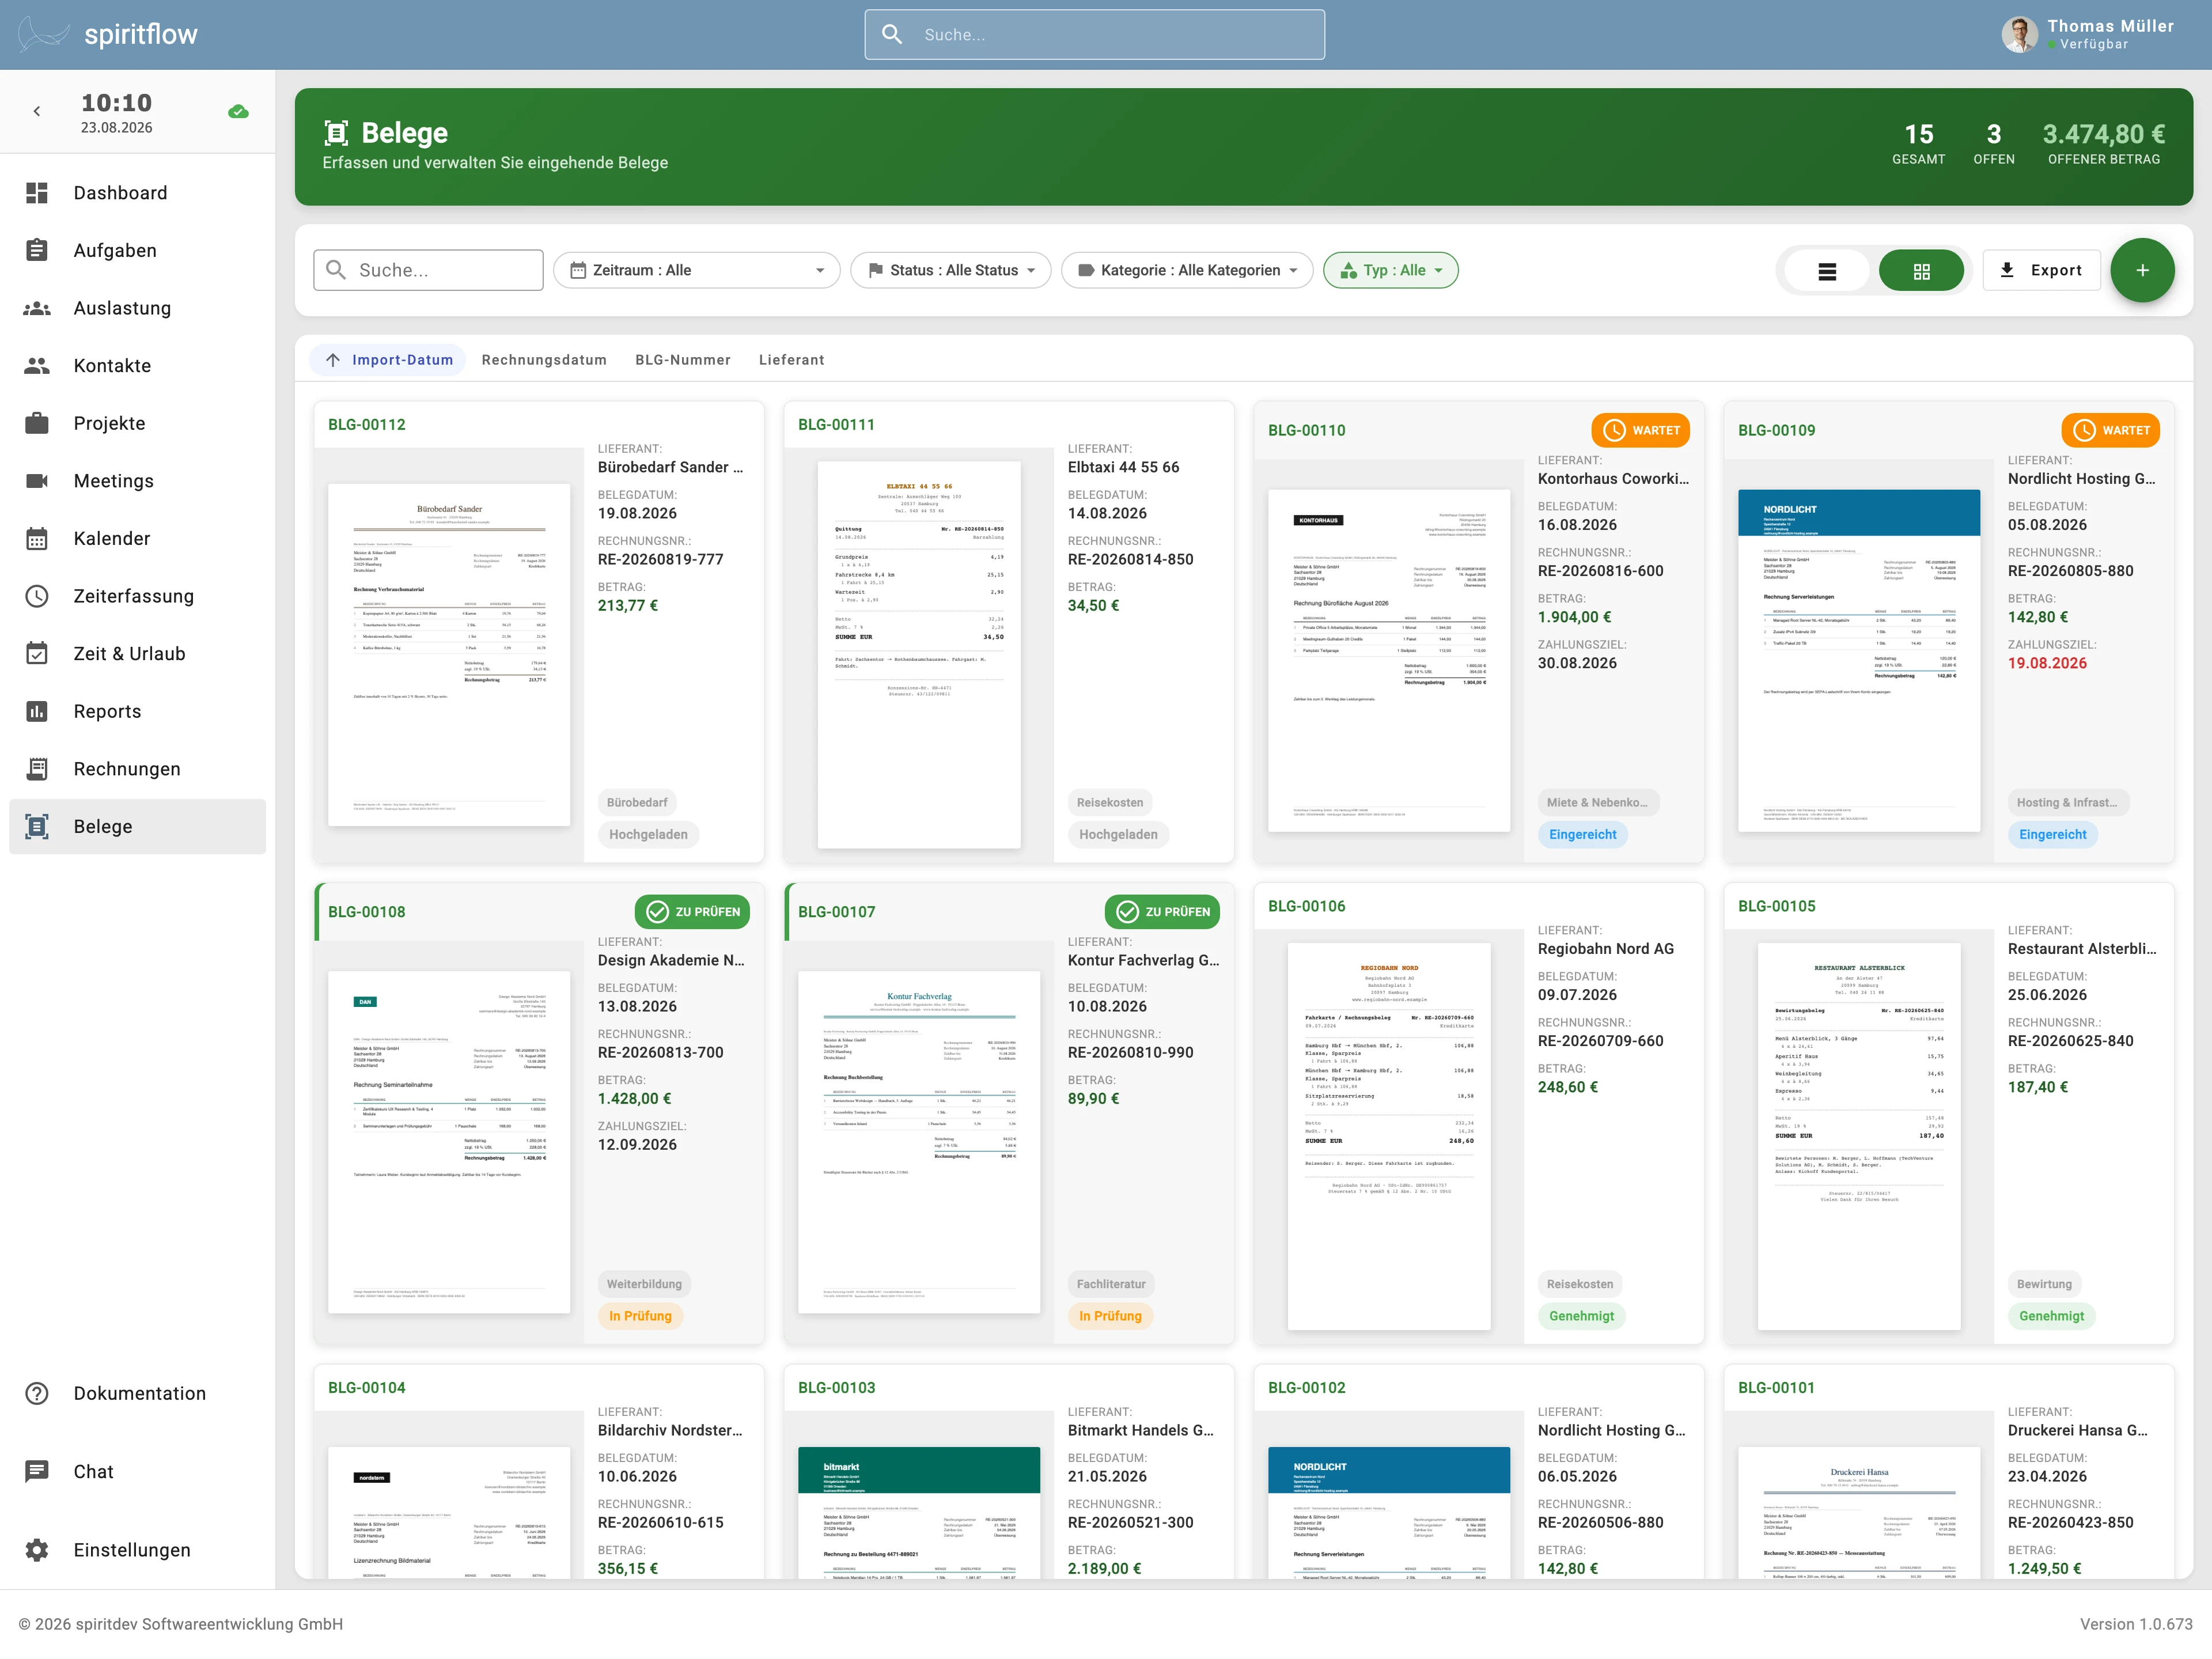
Task: Click the WARTET badge on BLG-00109
Action: [2110, 430]
